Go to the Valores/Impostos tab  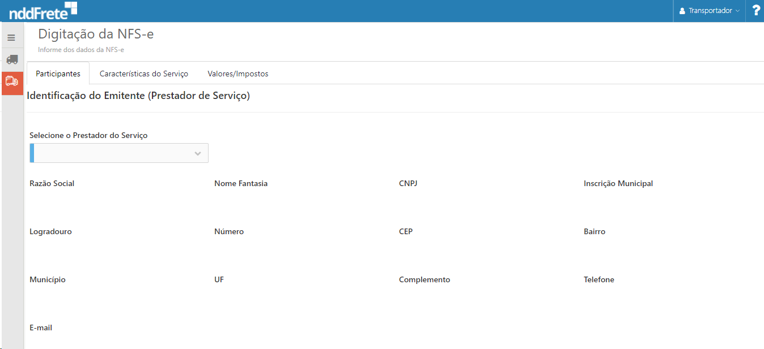tap(238, 74)
